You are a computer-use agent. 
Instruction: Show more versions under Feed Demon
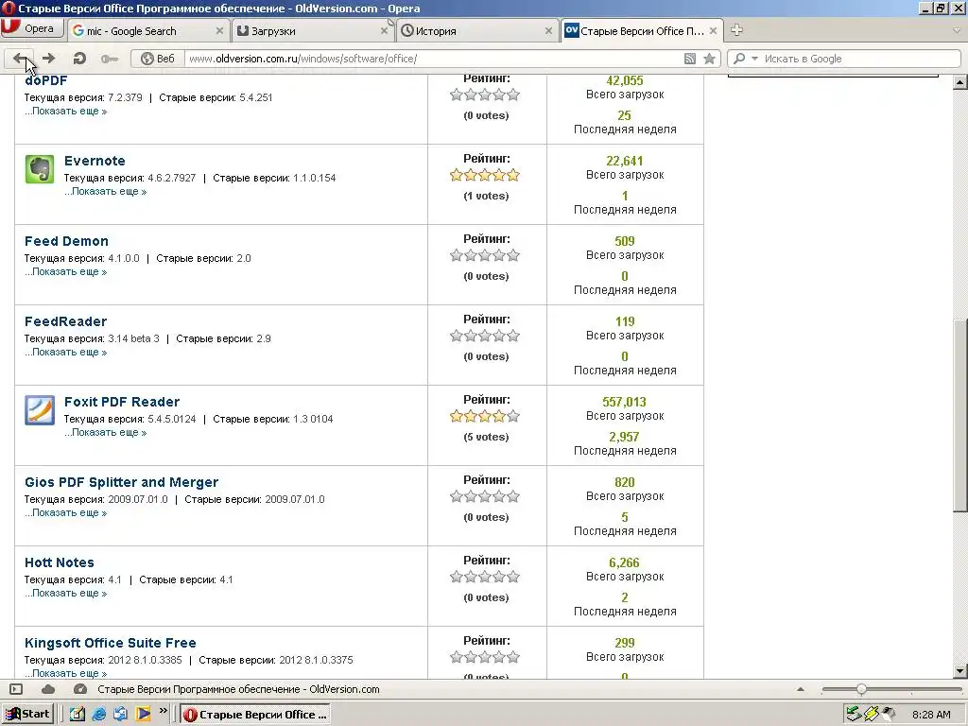coord(66,271)
